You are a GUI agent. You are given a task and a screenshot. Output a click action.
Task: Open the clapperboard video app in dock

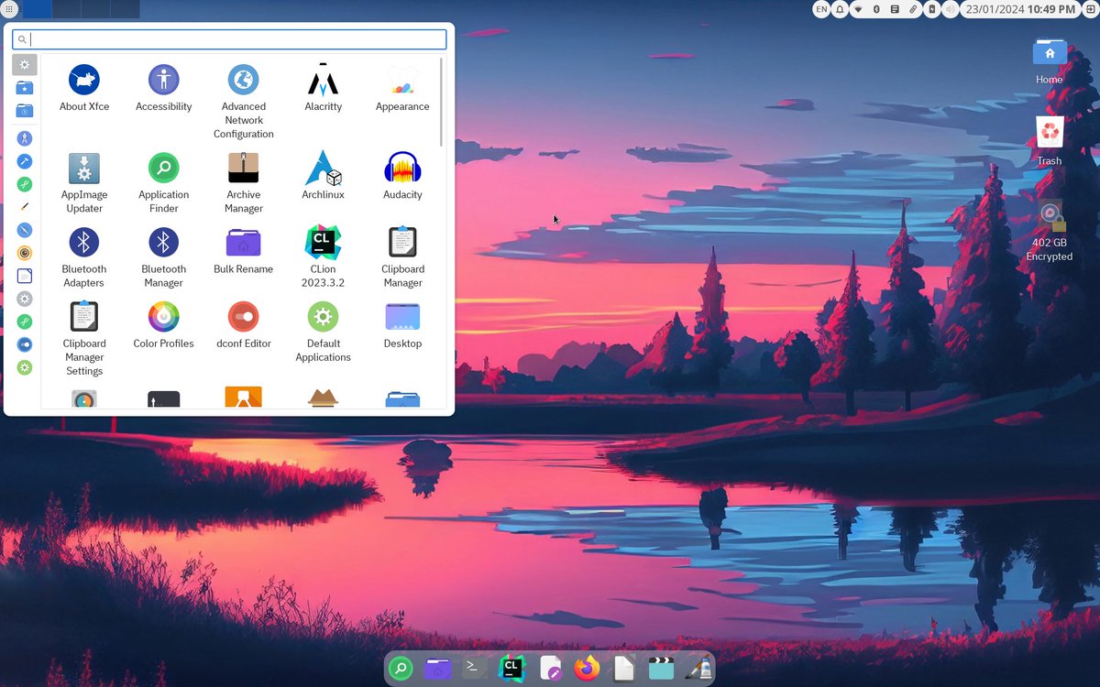pyautogui.click(x=661, y=669)
